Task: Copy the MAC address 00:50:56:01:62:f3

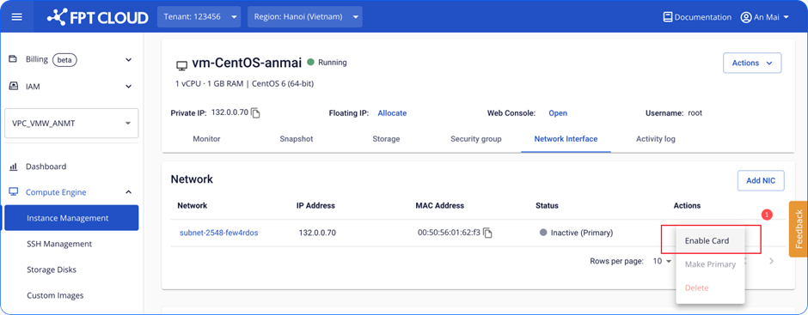Action: [487, 233]
